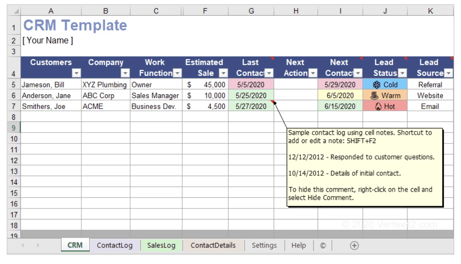Select the pink 5/5/2020 last contact cell

coord(251,85)
